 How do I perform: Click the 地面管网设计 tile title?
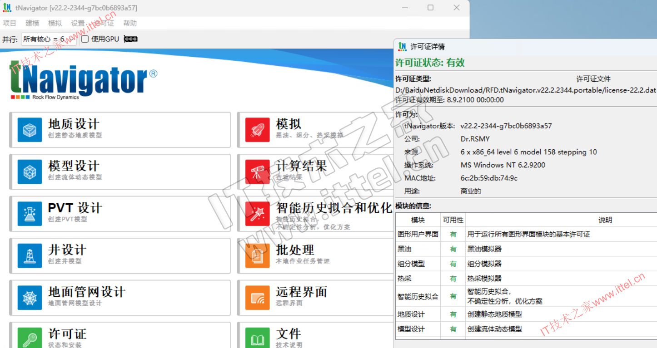[87, 292]
